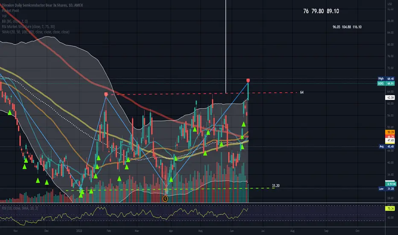Click the Jun label on the time axis

coord(231,231)
